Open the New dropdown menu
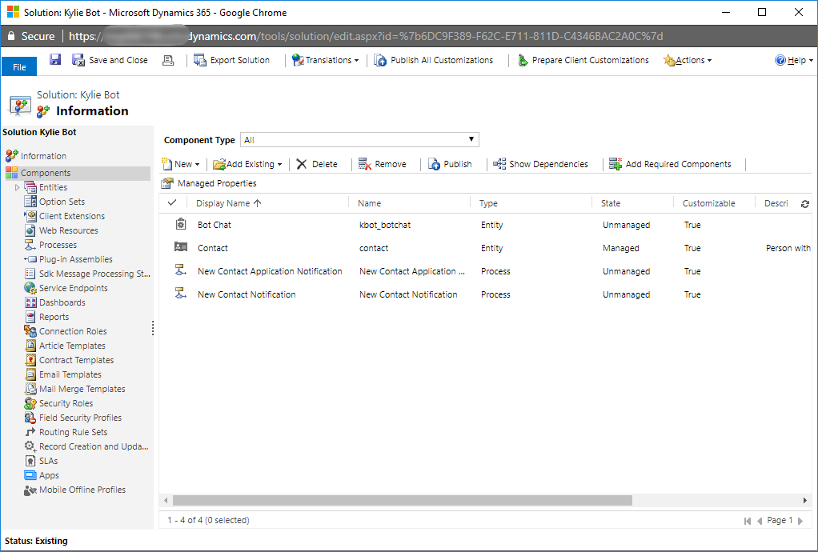The height and width of the screenshot is (552, 818). pos(181,164)
